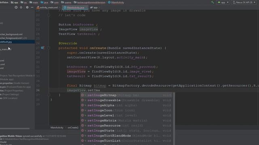Click the bitmap variable name on BitmapFactory line
The height and width of the screenshot is (145, 259).
point(100,86)
